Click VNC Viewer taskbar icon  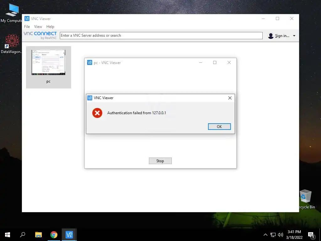(x=69, y=235)
